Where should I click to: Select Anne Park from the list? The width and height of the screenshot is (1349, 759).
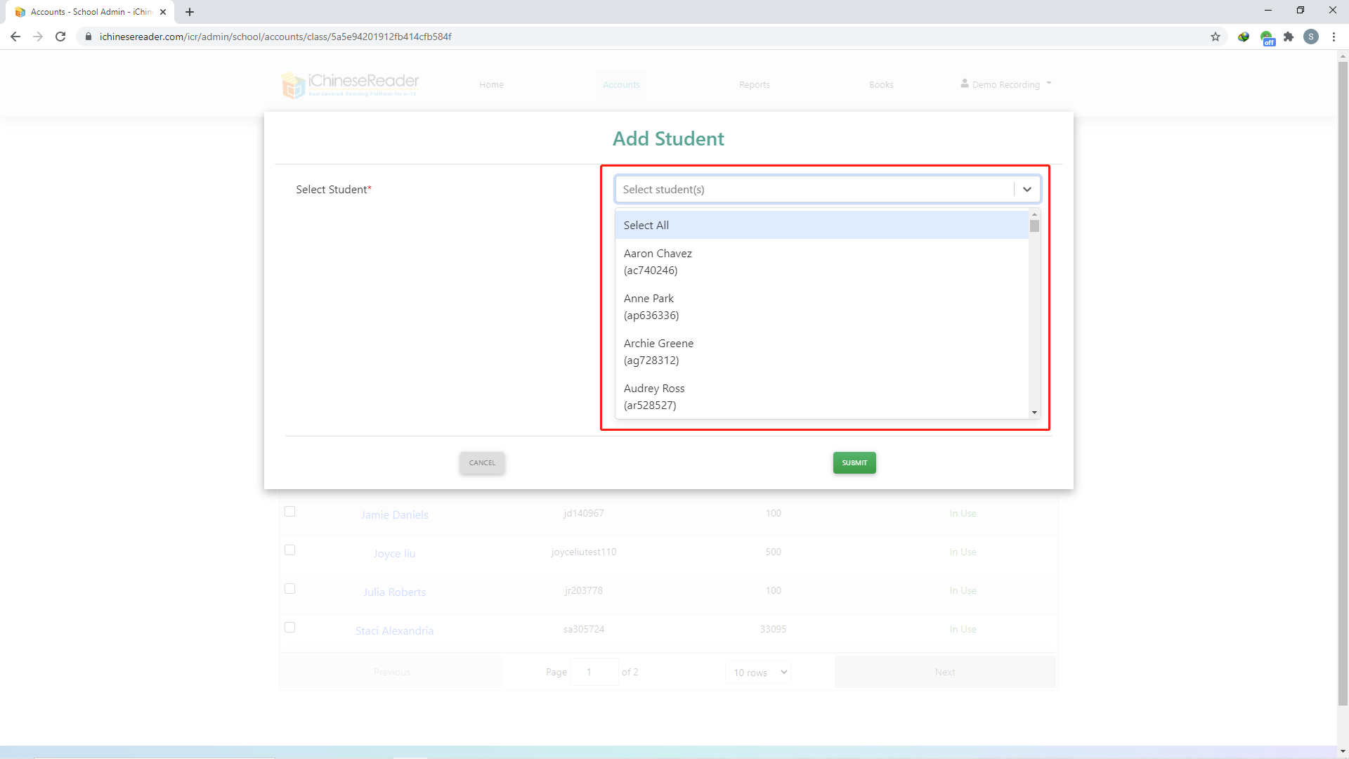651,307
